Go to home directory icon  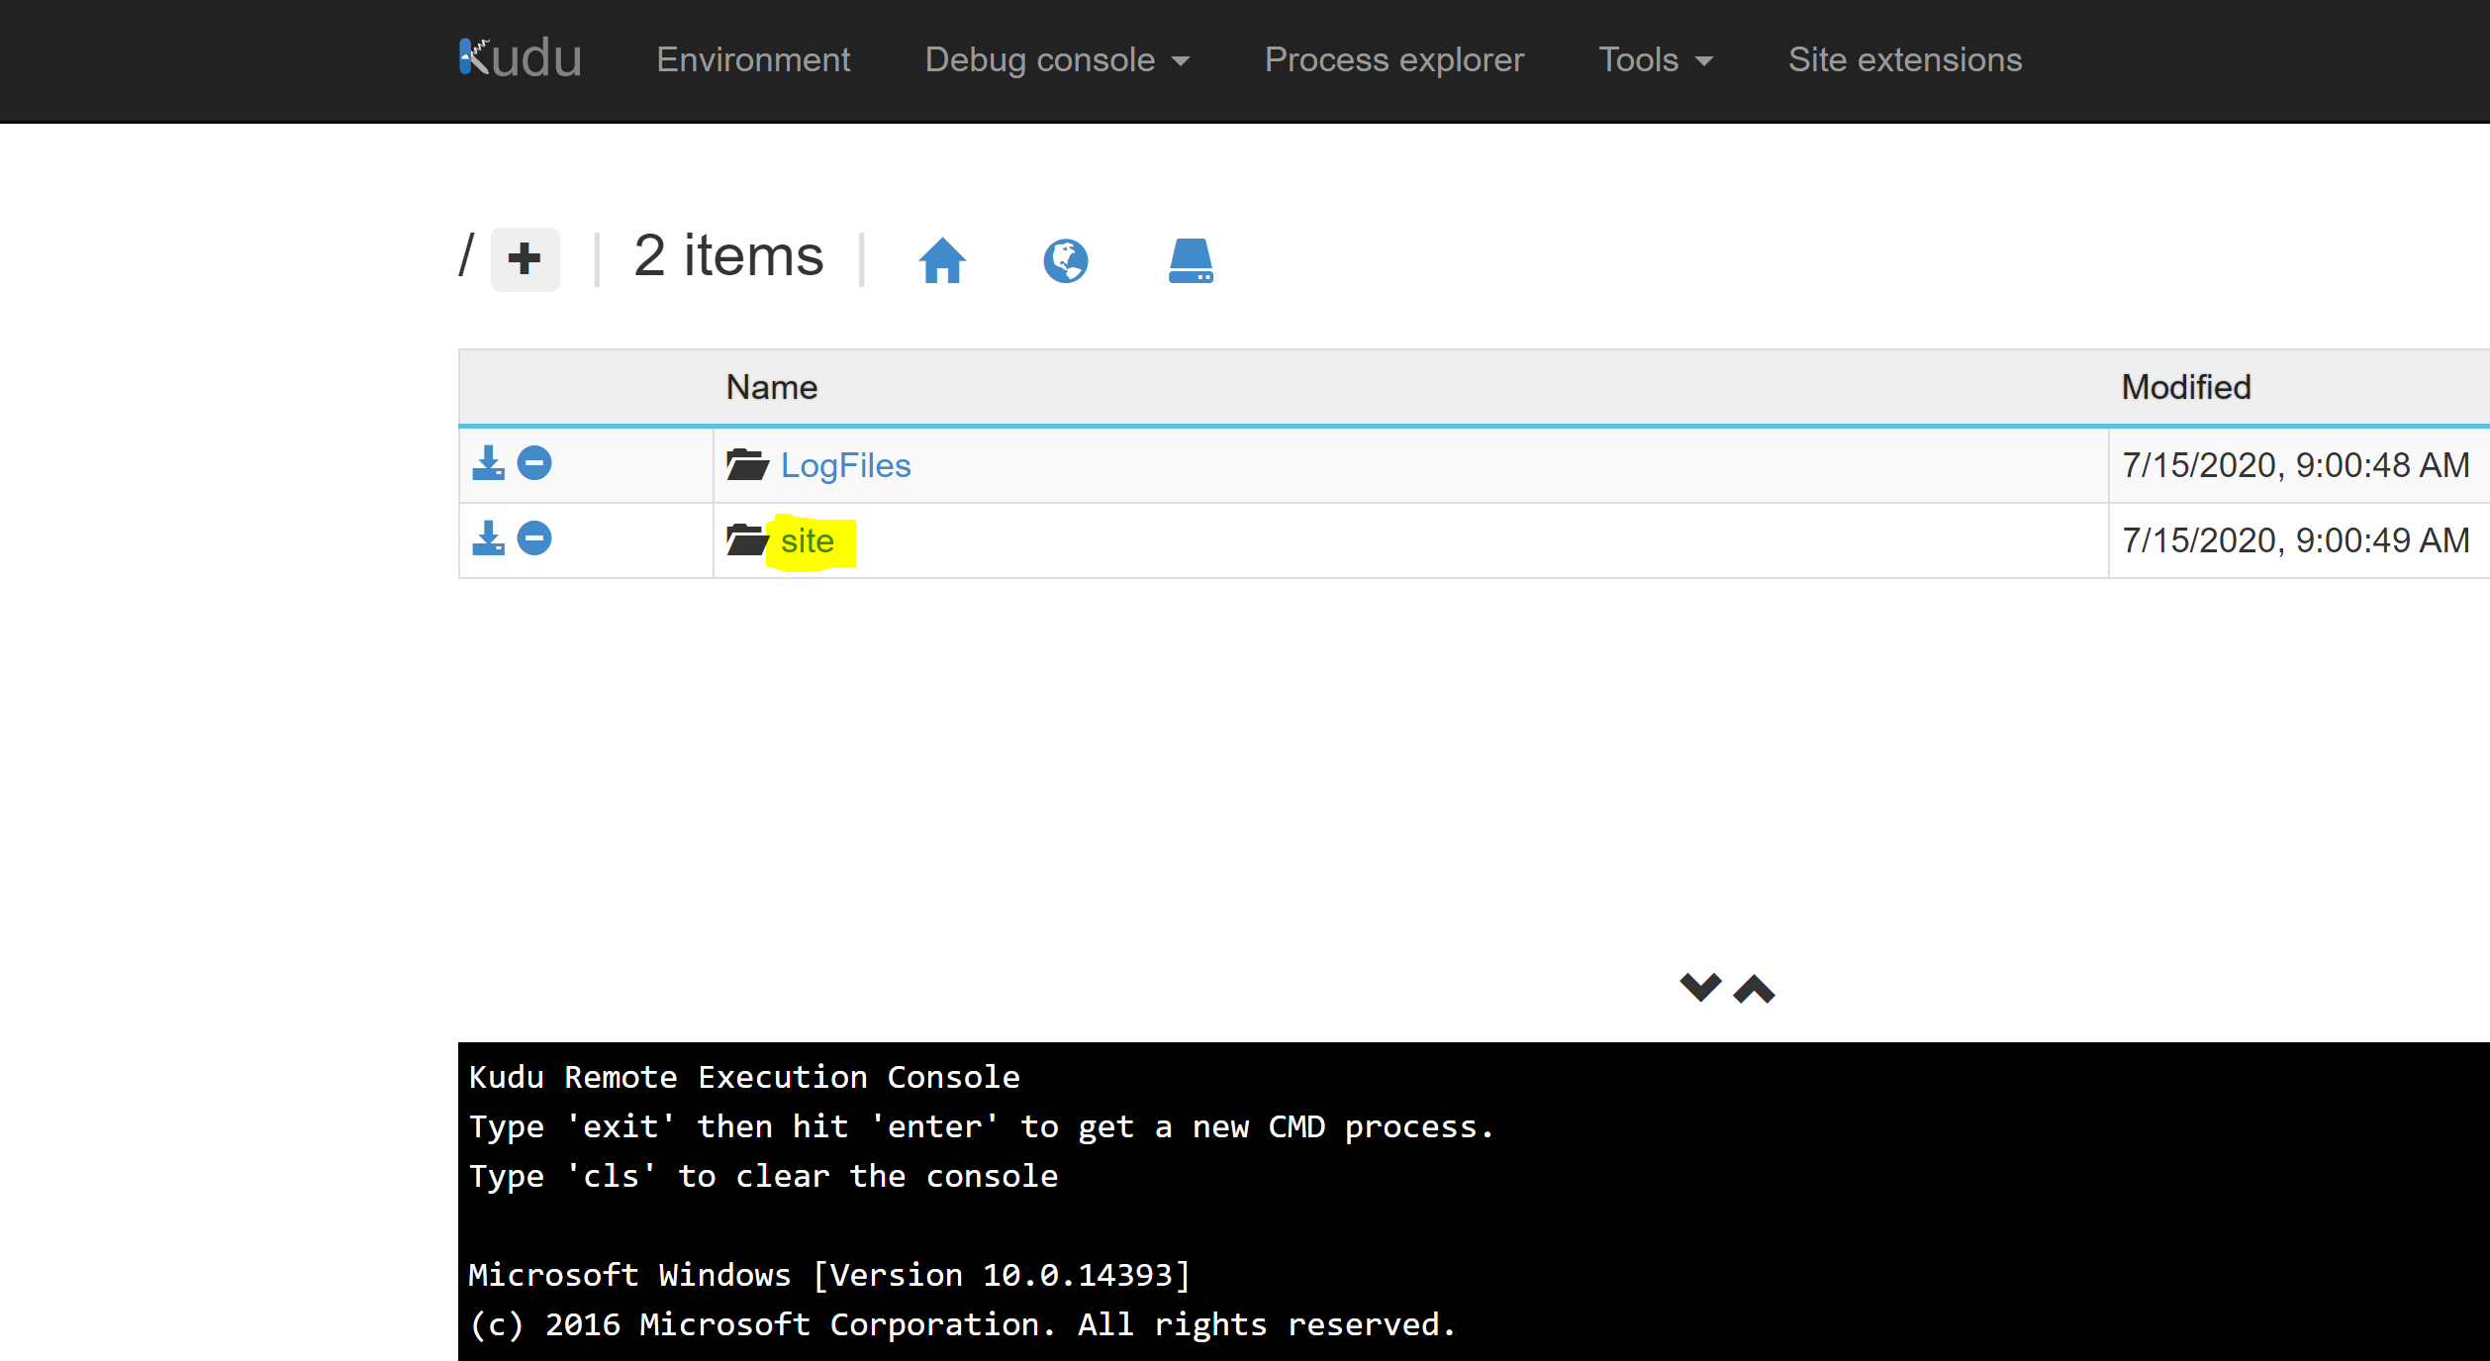point(941,261)
